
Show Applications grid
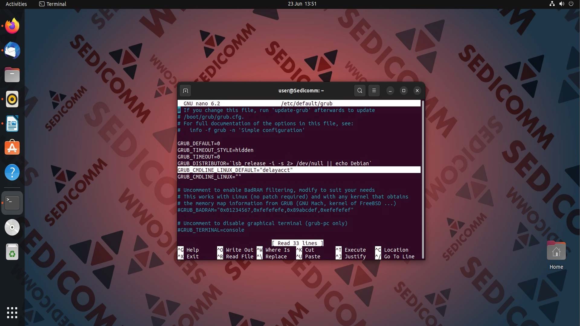[x=12, y=313]
